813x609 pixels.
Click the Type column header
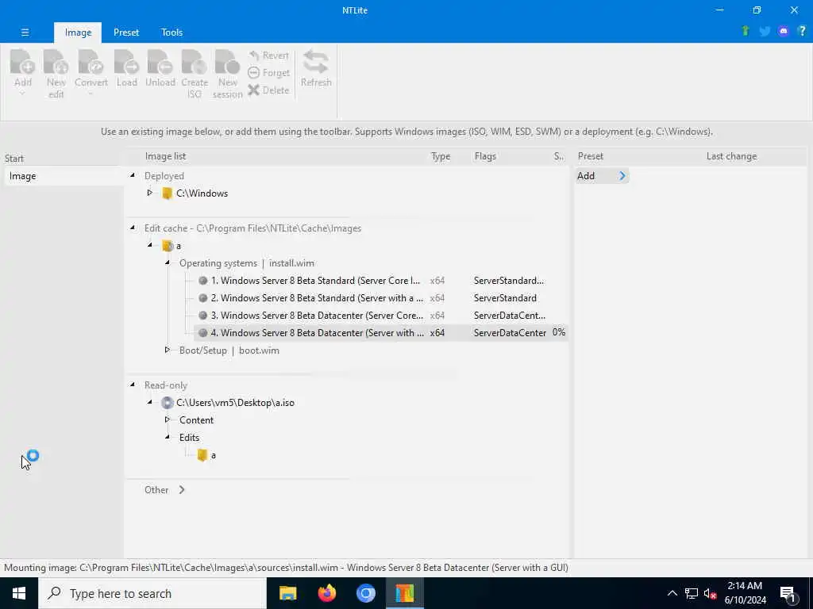pyautogui.click(x=441, y=156)
